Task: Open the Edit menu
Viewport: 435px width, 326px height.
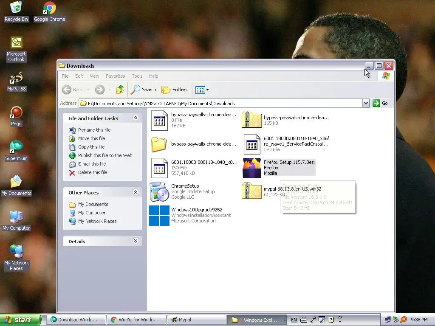Action: click(x=79, y=76)
